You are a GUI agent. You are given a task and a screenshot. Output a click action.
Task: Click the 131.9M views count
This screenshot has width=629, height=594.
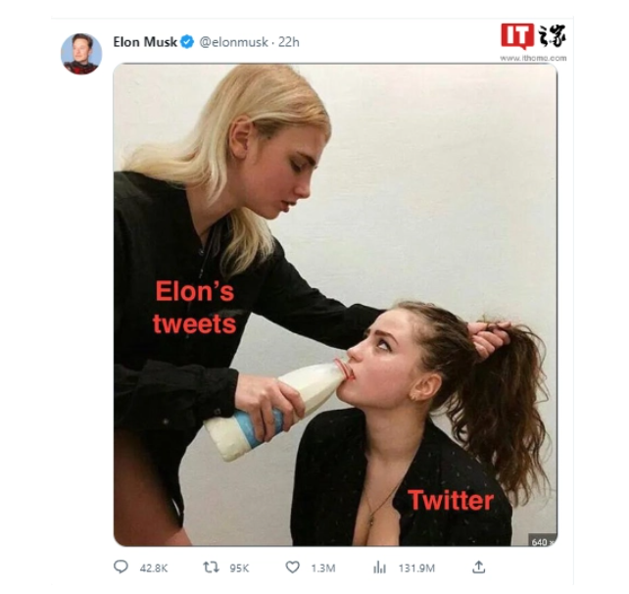[x=416, y=569]
